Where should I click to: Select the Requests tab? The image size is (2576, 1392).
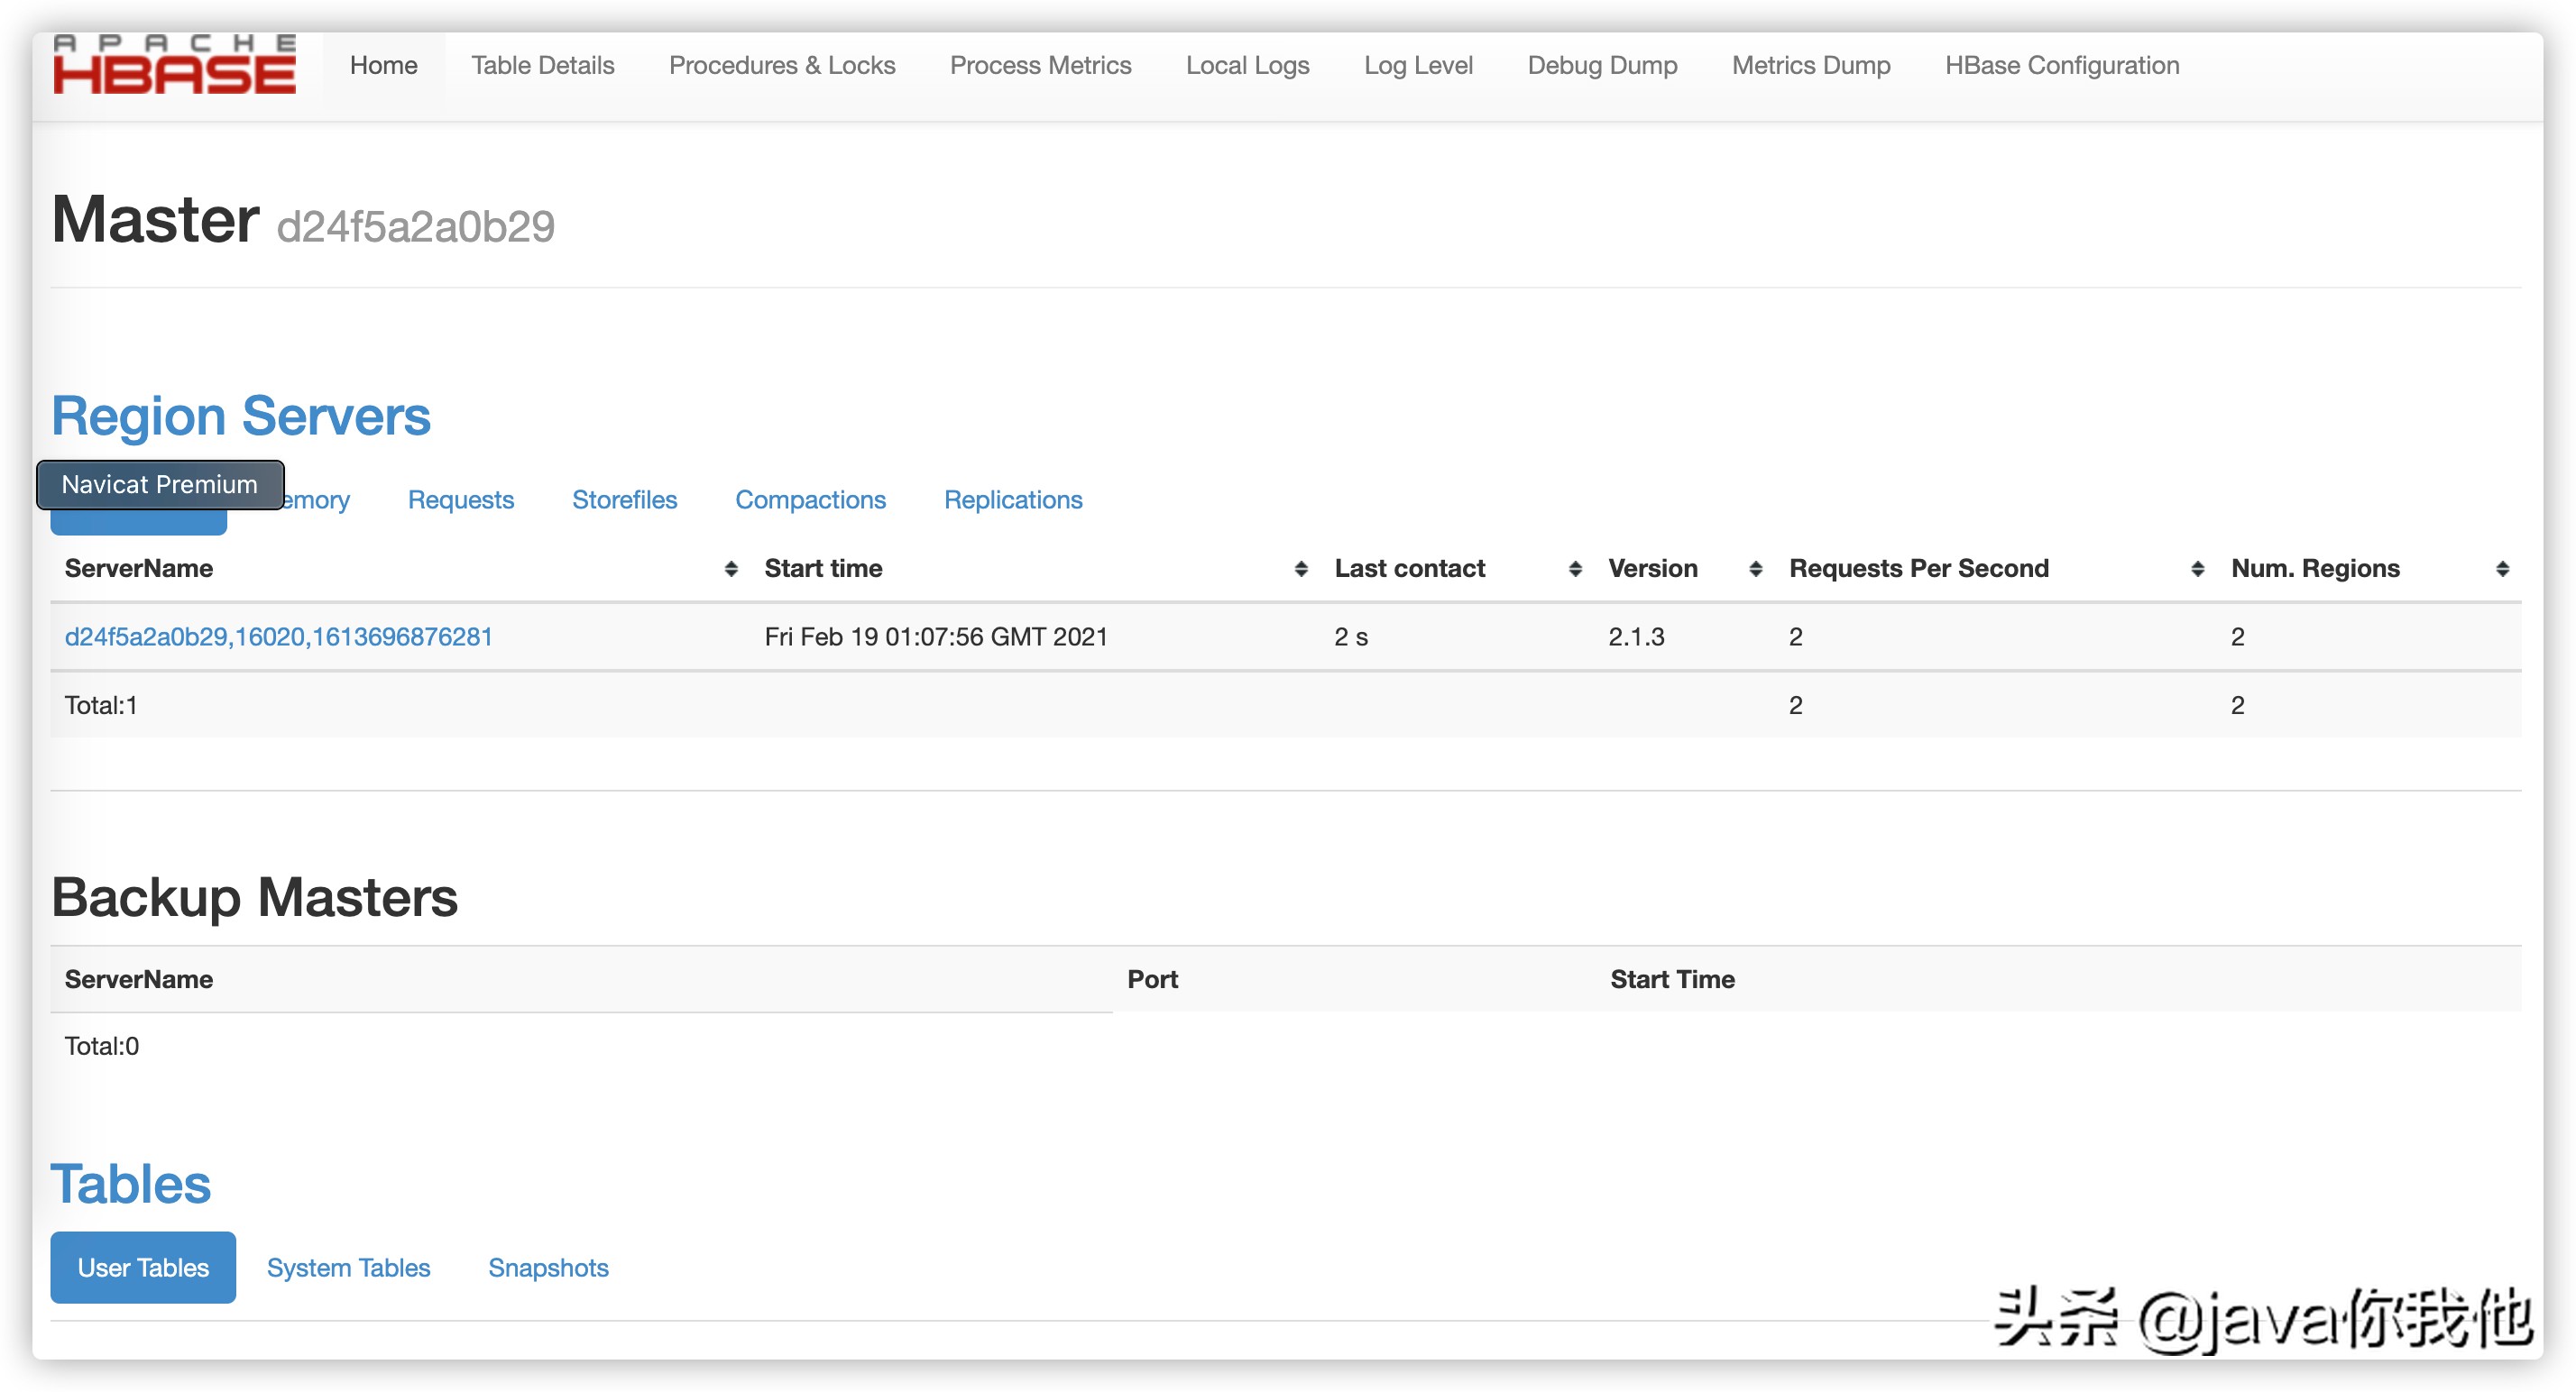click(x=461, y=499)
